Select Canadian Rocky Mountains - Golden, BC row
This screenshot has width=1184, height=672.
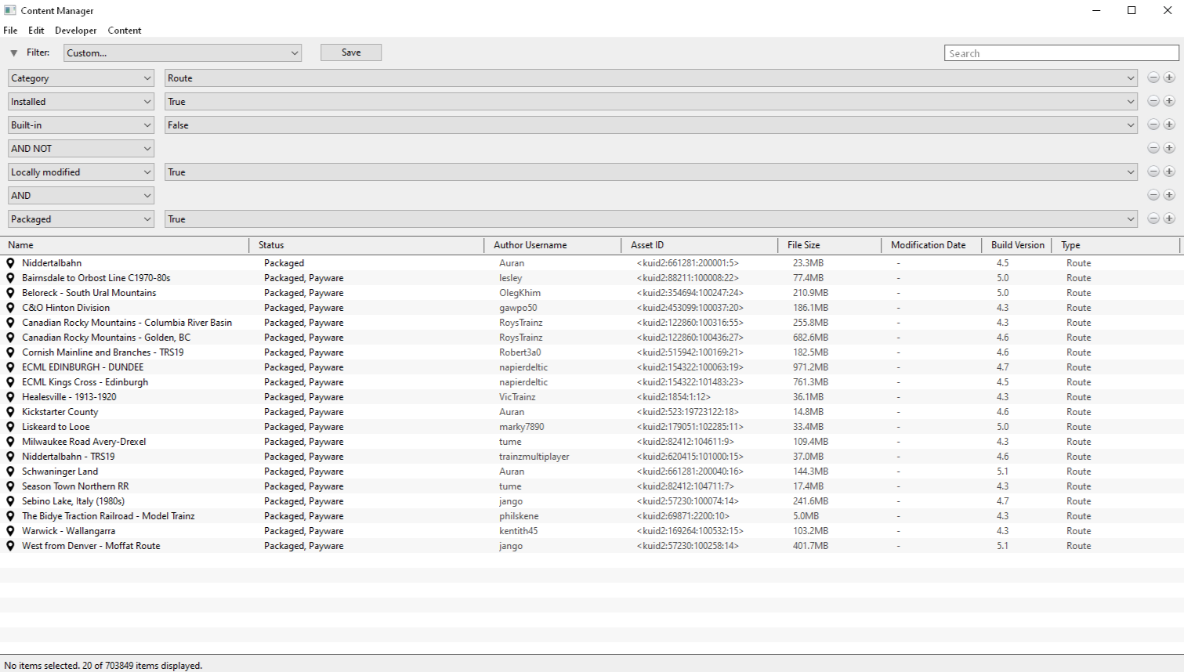[592, 338]
